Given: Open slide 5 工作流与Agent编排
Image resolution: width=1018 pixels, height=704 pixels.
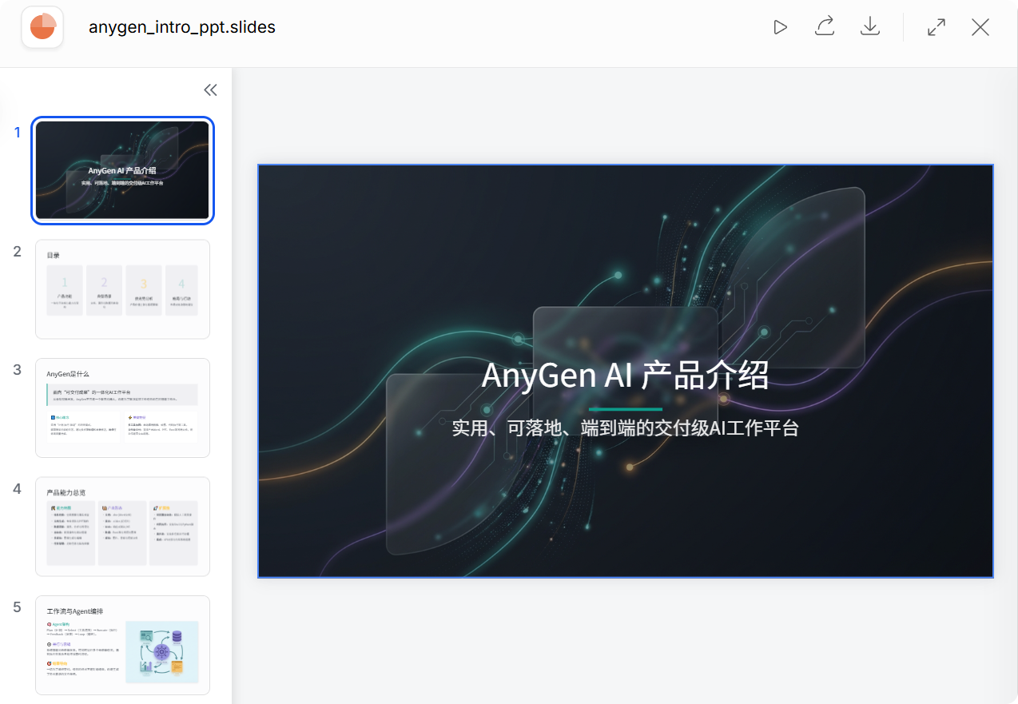Looking at the screenshot, I should click(122, 645).
